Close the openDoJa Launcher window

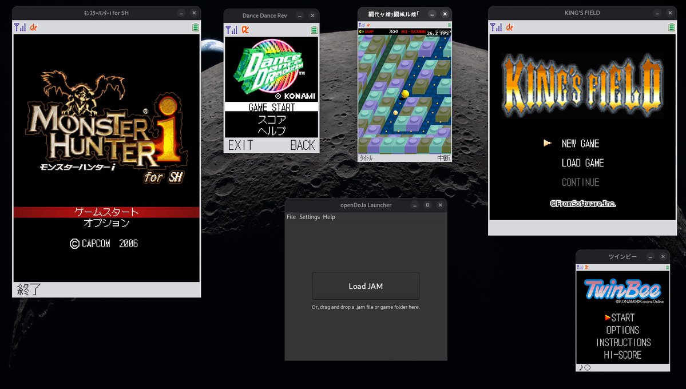[440, 205]
